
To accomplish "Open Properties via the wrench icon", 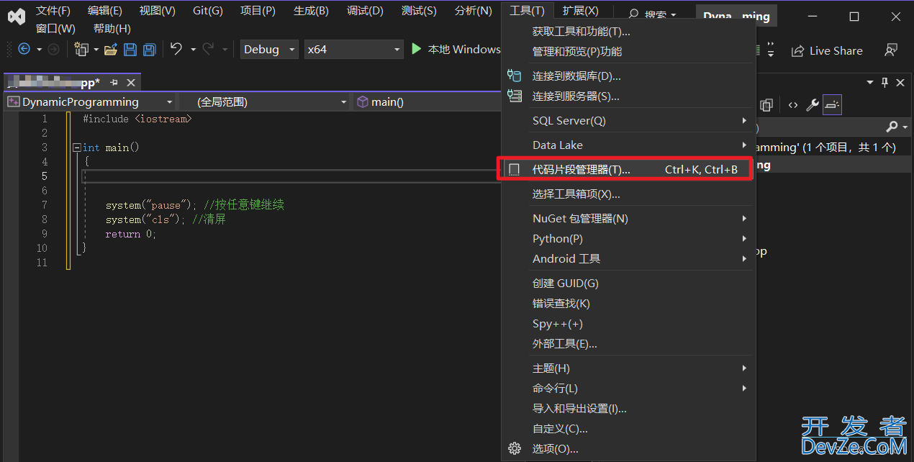I will pos(813,105).
